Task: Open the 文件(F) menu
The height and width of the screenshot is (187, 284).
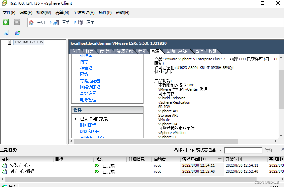Action: coord(9,13)
